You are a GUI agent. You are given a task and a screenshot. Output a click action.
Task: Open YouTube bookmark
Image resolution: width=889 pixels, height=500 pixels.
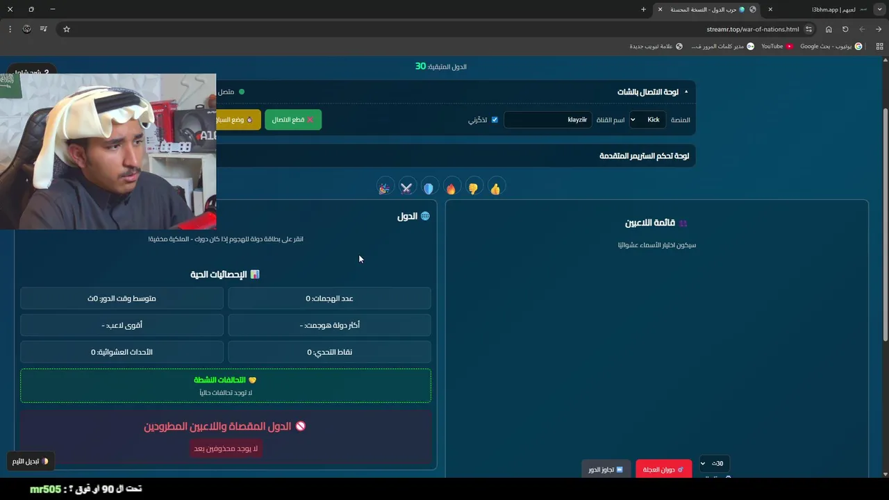tap(776, 47)
